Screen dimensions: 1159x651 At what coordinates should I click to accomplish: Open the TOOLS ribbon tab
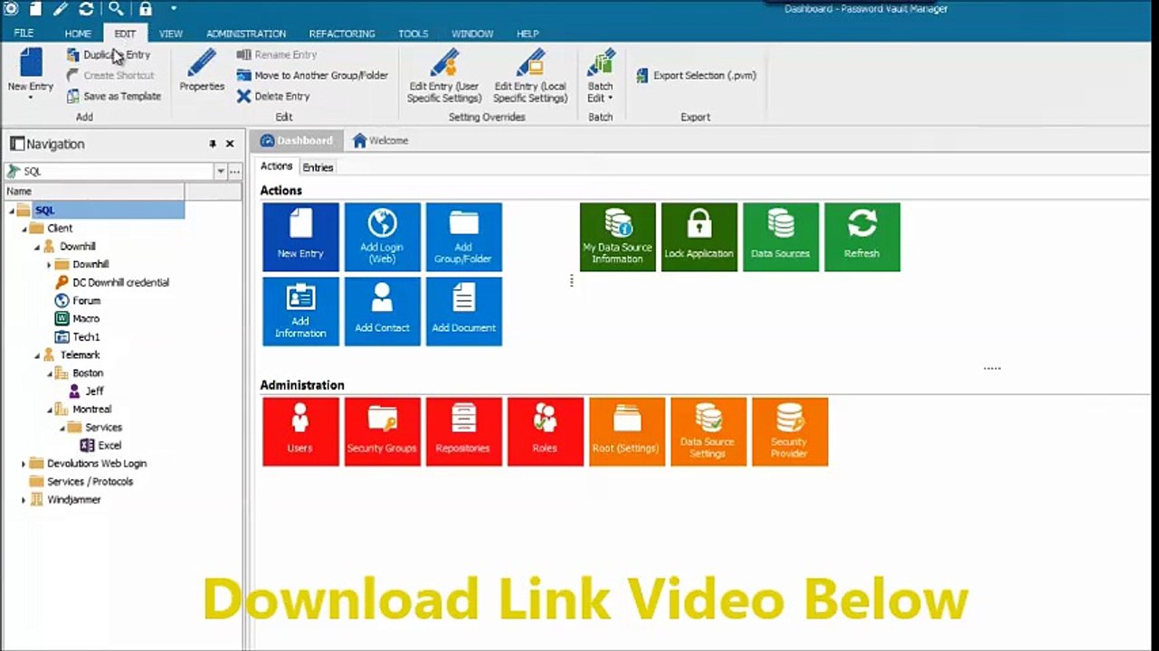[413, 33]
